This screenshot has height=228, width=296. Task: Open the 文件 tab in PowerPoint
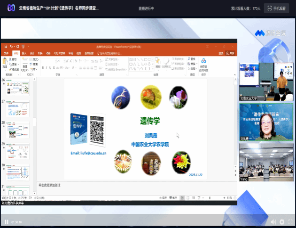click(x=6, y=53)
